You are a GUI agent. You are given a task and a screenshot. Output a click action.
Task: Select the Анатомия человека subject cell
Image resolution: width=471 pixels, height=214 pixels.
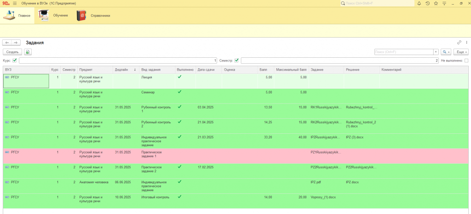[x=95, y=186]
